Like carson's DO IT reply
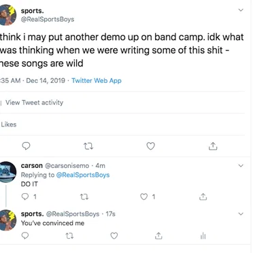The width and height of the screenshot is (253, 253). pyautogui.click(x=144, y=197)
